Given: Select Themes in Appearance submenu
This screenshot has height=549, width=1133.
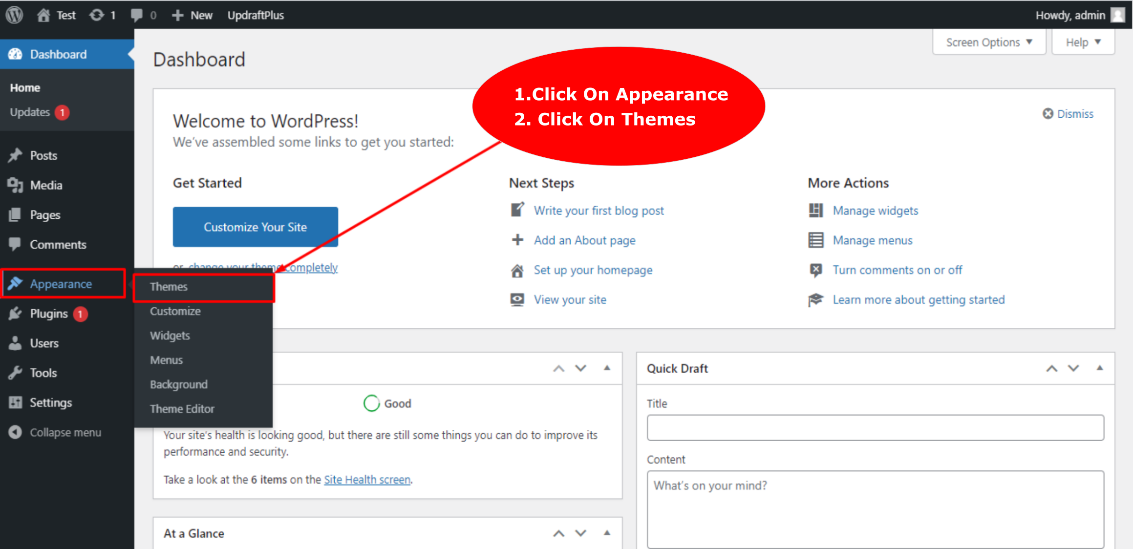Looking at the screenshot, I should 169,287.
